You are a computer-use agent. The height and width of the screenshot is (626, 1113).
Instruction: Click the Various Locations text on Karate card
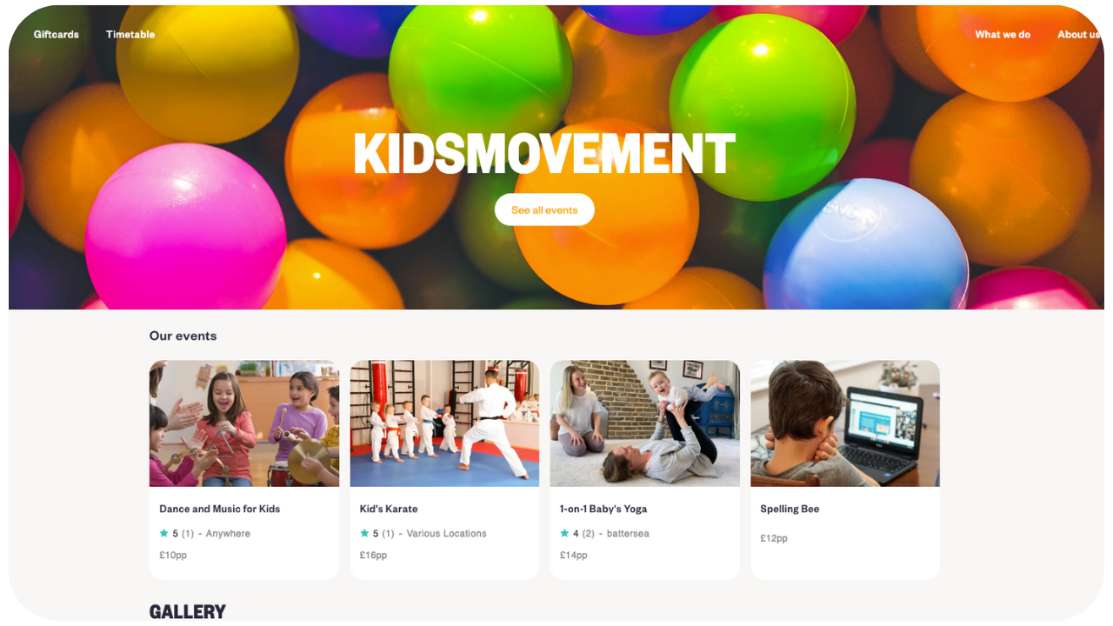447,534
